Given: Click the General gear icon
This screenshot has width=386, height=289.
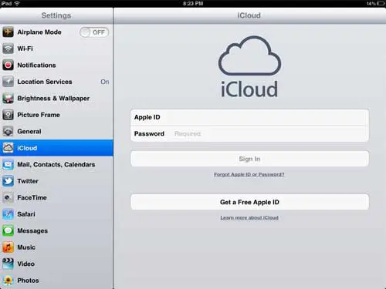Looking at the screenshot, I should (x=8, y=132).
